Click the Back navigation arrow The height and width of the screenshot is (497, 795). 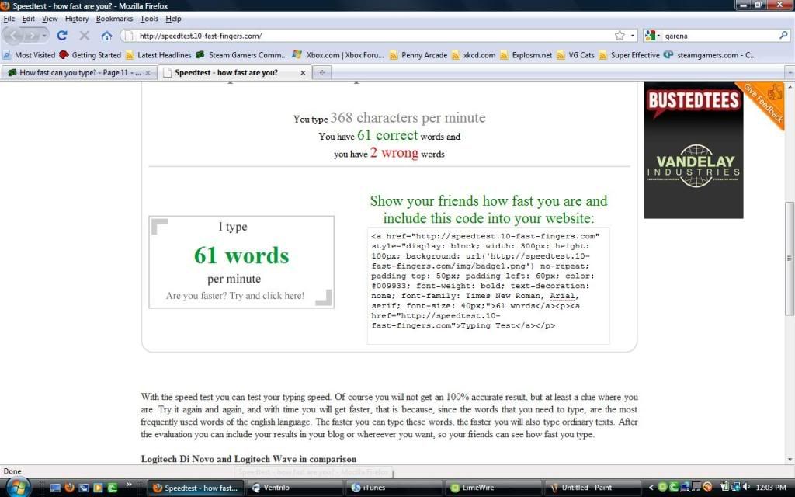click(x=14, y=36)
